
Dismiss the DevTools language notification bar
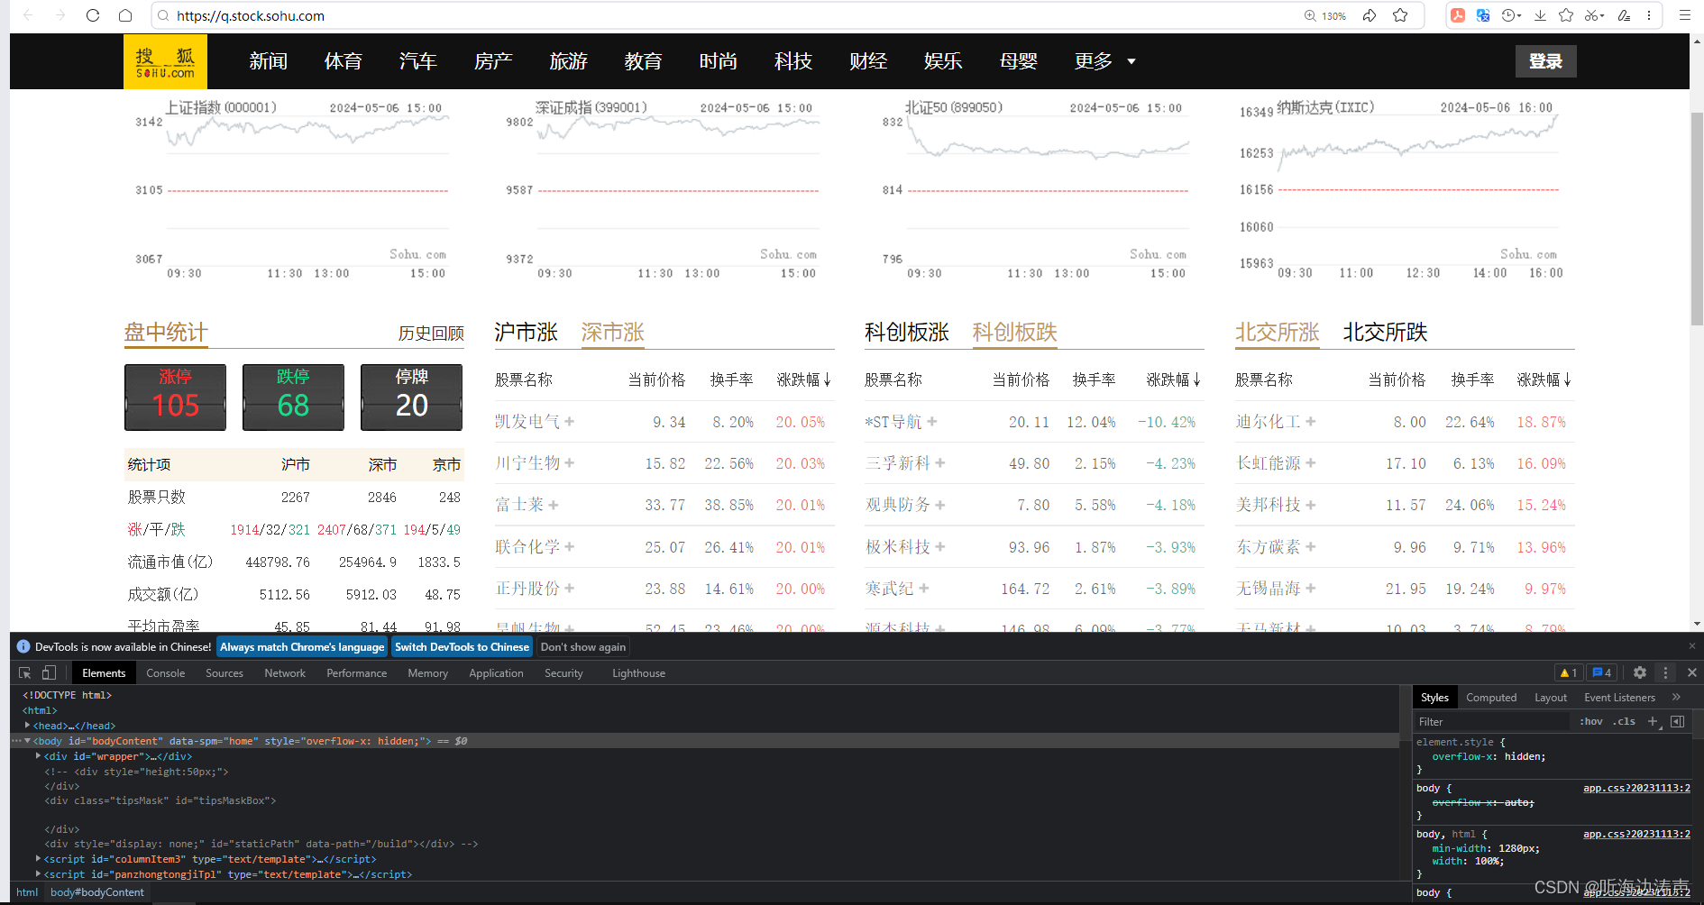pyautogui.click(x=1692, y=646)
